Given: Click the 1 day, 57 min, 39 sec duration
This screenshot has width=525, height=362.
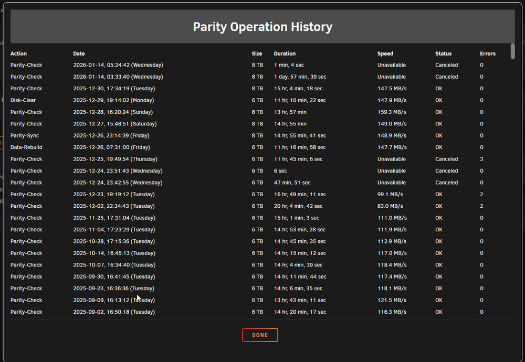Looking at the screenshot, I should [300, 77].
